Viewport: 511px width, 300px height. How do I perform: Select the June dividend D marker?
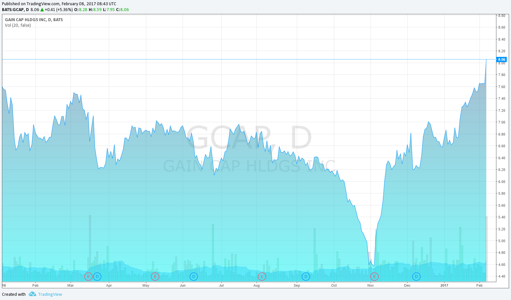(194, 277)
